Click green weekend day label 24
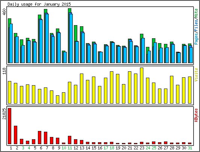This screenshot has height=152, width=200. click(148, 148)
